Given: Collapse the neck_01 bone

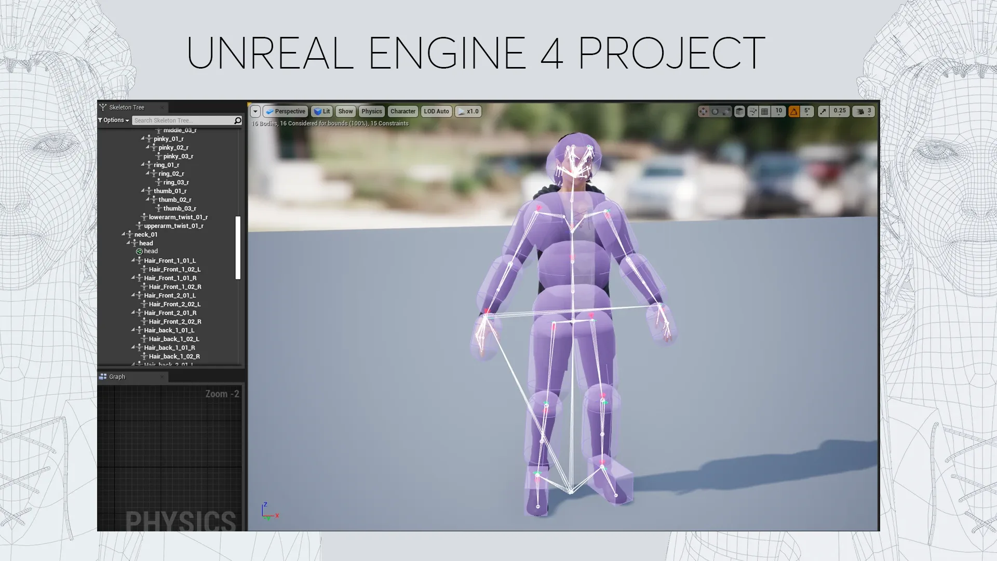Looking at the screenshot, I should (x=124, y=234).
